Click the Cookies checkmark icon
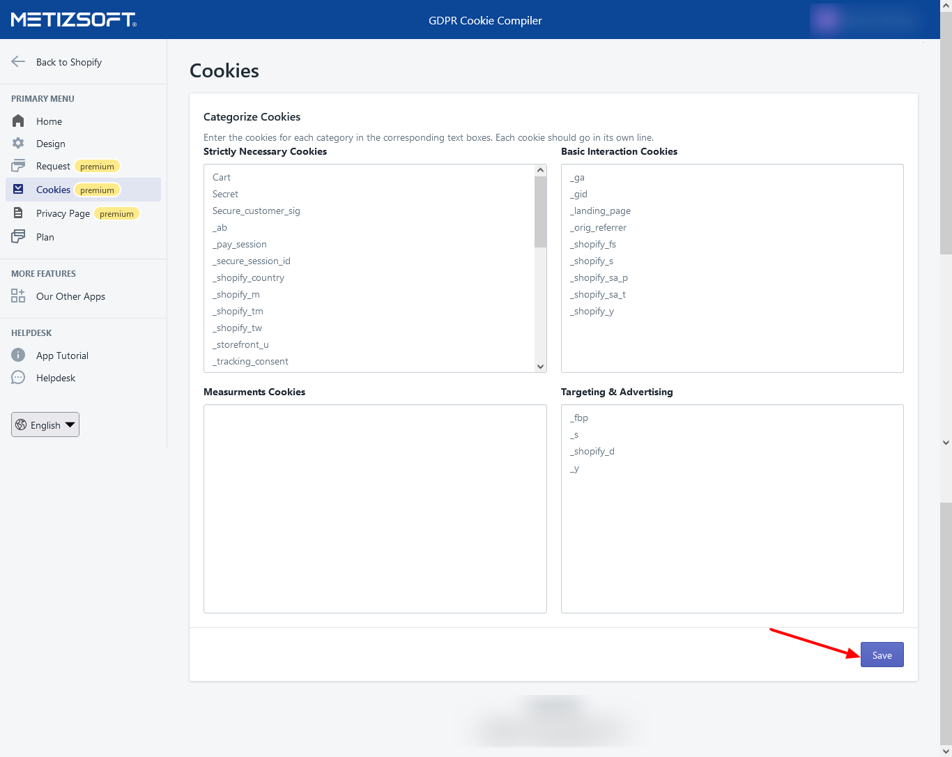The height and width of the screenshot is (757, 952). point(18,190)
